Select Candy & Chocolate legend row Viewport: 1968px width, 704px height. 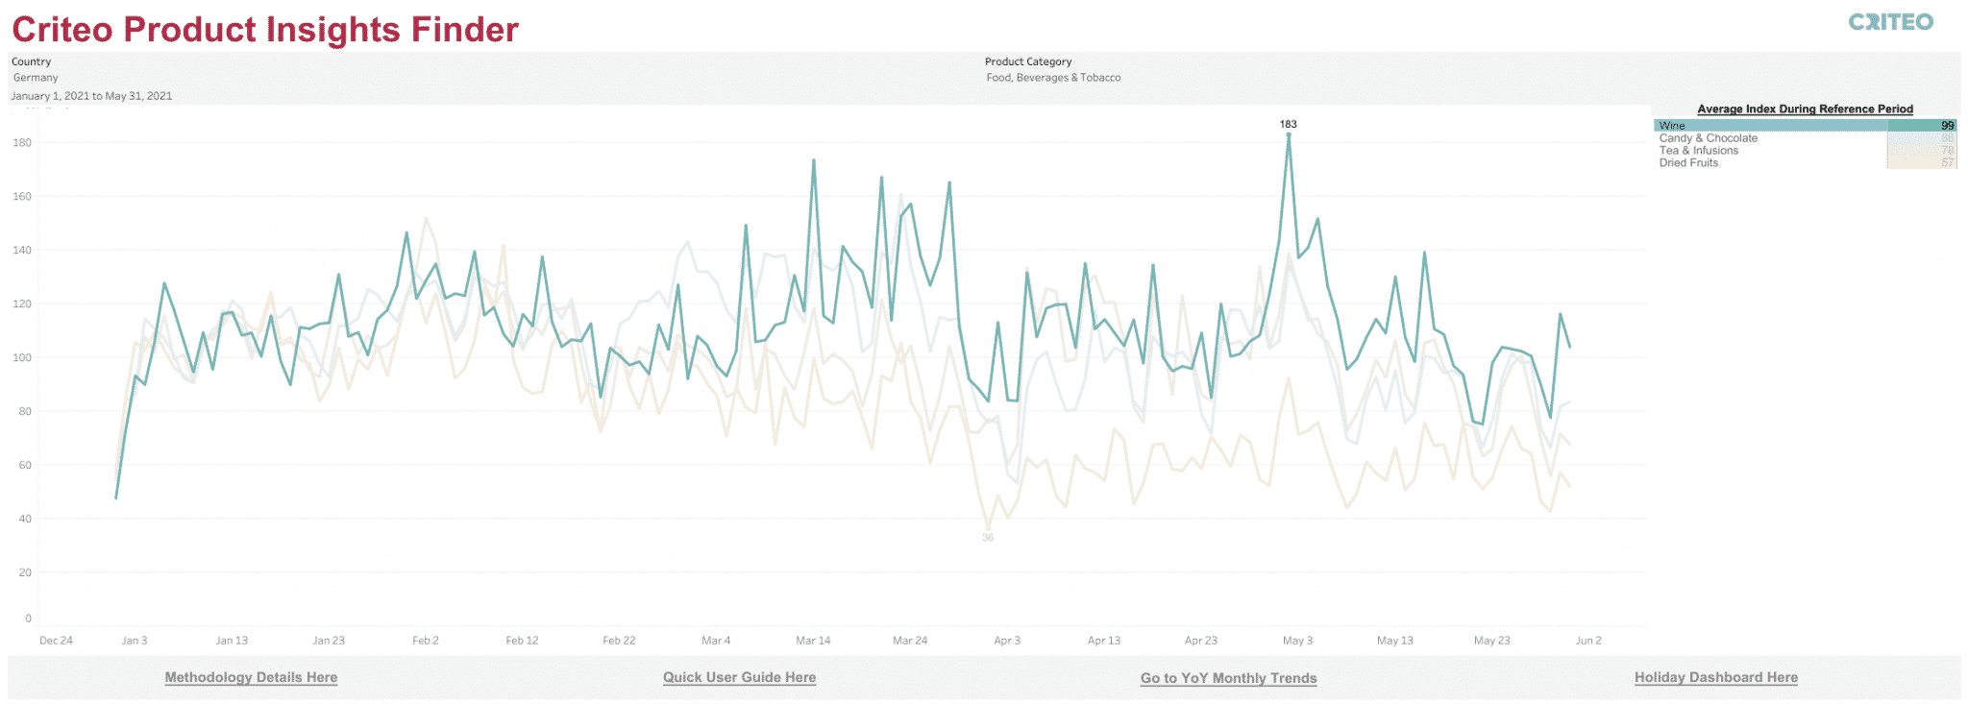(x=1805, y=137)
